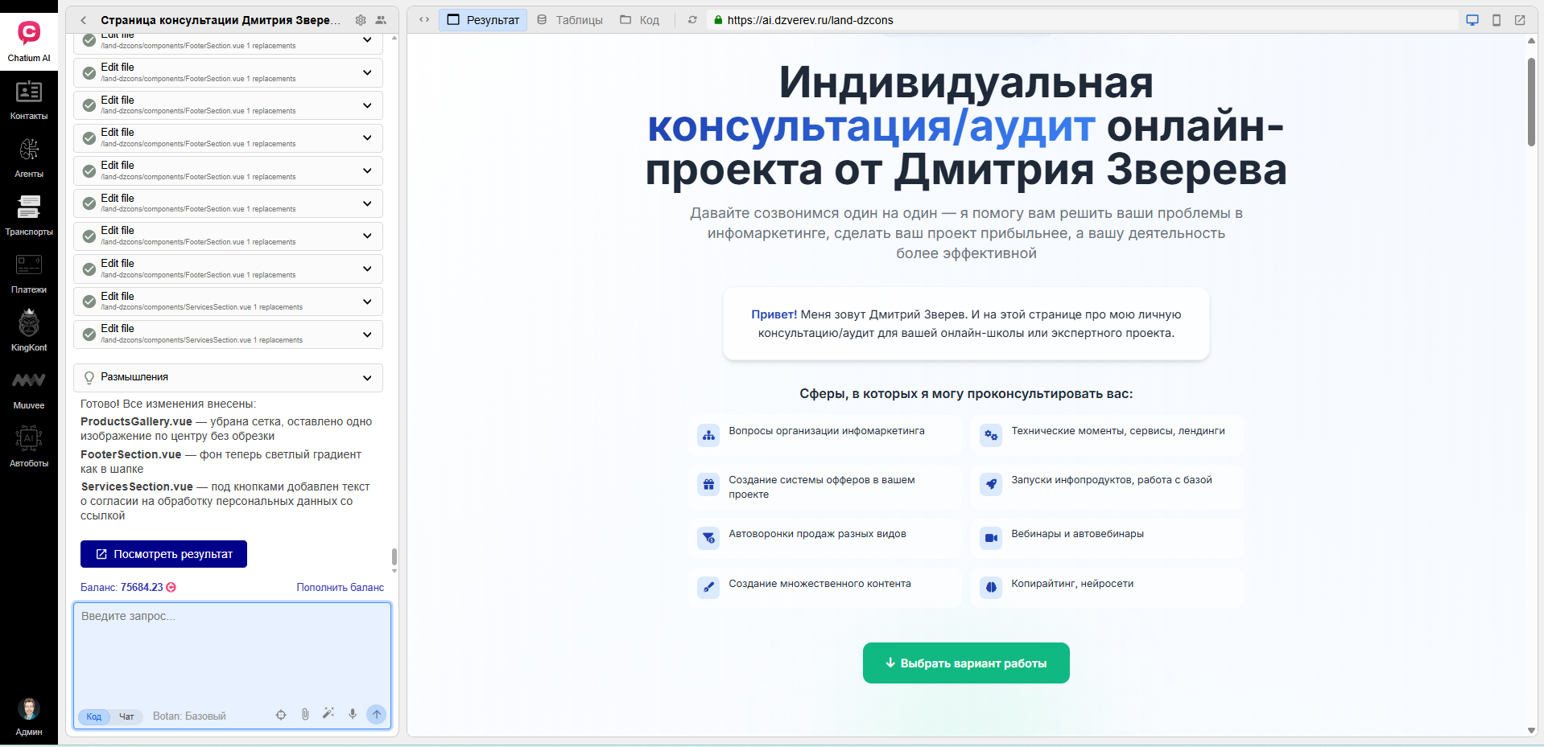Open the Контакты section in the sidebar

point(29,101)
